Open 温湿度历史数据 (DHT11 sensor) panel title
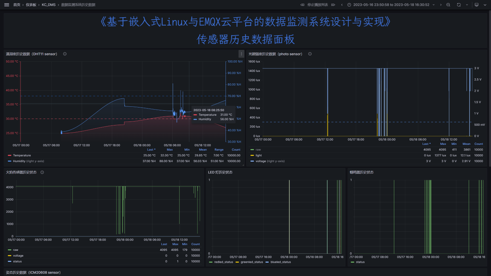The height and width of the screenshot is (276, 491). pyautogui.click(x=31, y=54)
